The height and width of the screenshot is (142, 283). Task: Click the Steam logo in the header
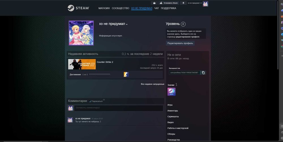click(x=78, y=8)
